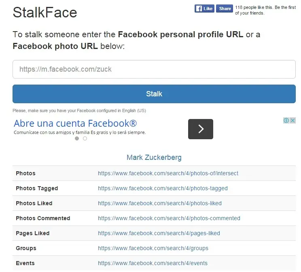
Task: Click the Facebook Share button
Action: (x=225, y=8)
